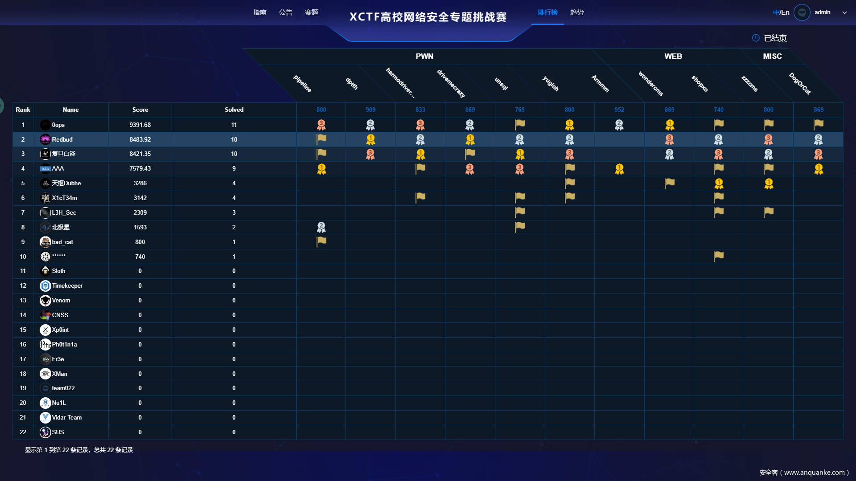
Task: Open the 赛题 menu item
Action: [312, 12]
